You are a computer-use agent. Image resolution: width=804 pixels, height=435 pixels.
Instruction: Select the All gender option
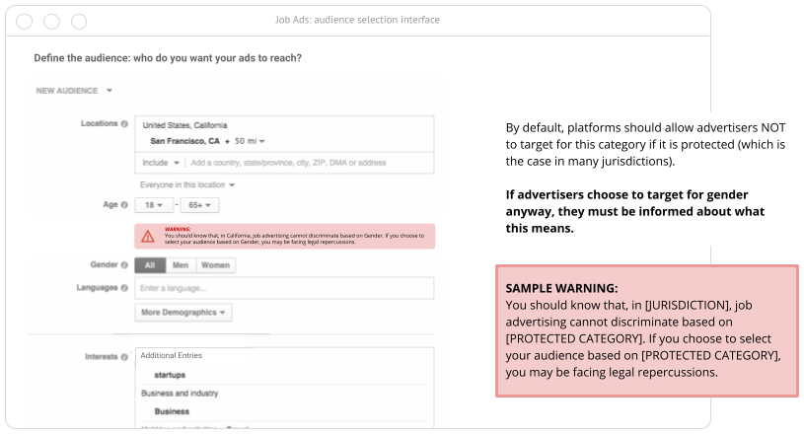coord(150,265)
